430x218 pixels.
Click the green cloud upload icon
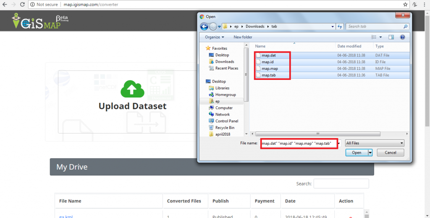[x=132, y=88]
